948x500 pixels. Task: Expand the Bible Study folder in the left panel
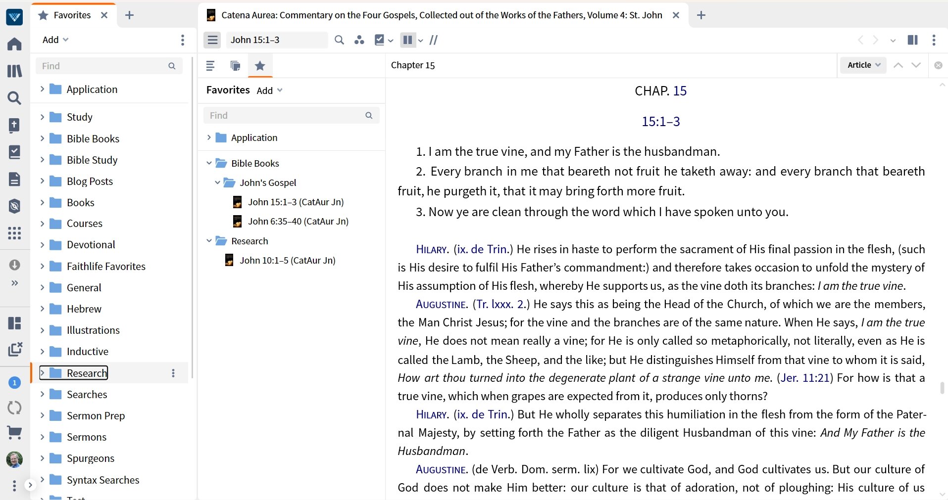click(x=42, y=160)
